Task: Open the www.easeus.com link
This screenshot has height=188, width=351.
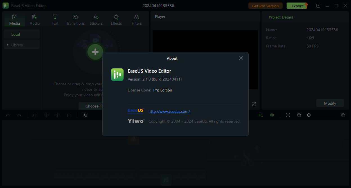Action: pos(169,111)
